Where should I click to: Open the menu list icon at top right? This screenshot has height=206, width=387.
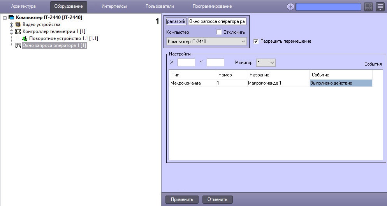pyautogui.click(x=380, y=7)
